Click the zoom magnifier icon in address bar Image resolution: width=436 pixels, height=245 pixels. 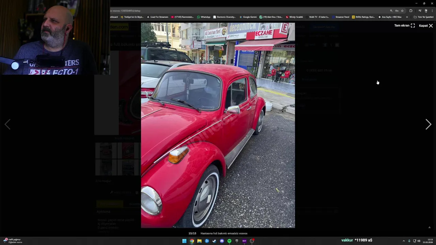(x=391, y=11)
